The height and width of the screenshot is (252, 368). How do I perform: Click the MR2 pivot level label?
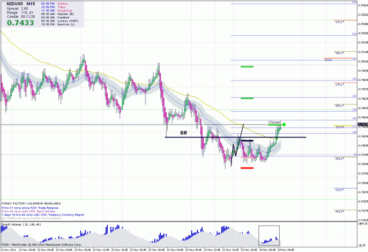pos(340,53)
